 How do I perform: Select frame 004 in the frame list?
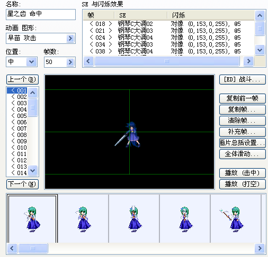17,109
